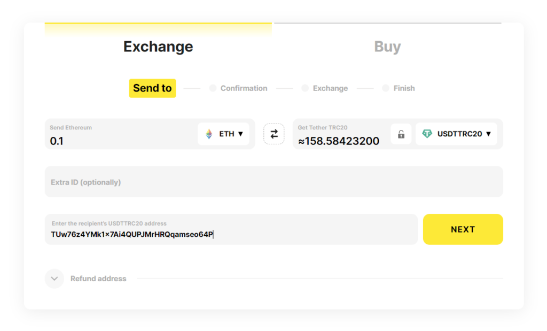Click the recipient's USDTTRC20 address field
547x331 pixels.
231,234
